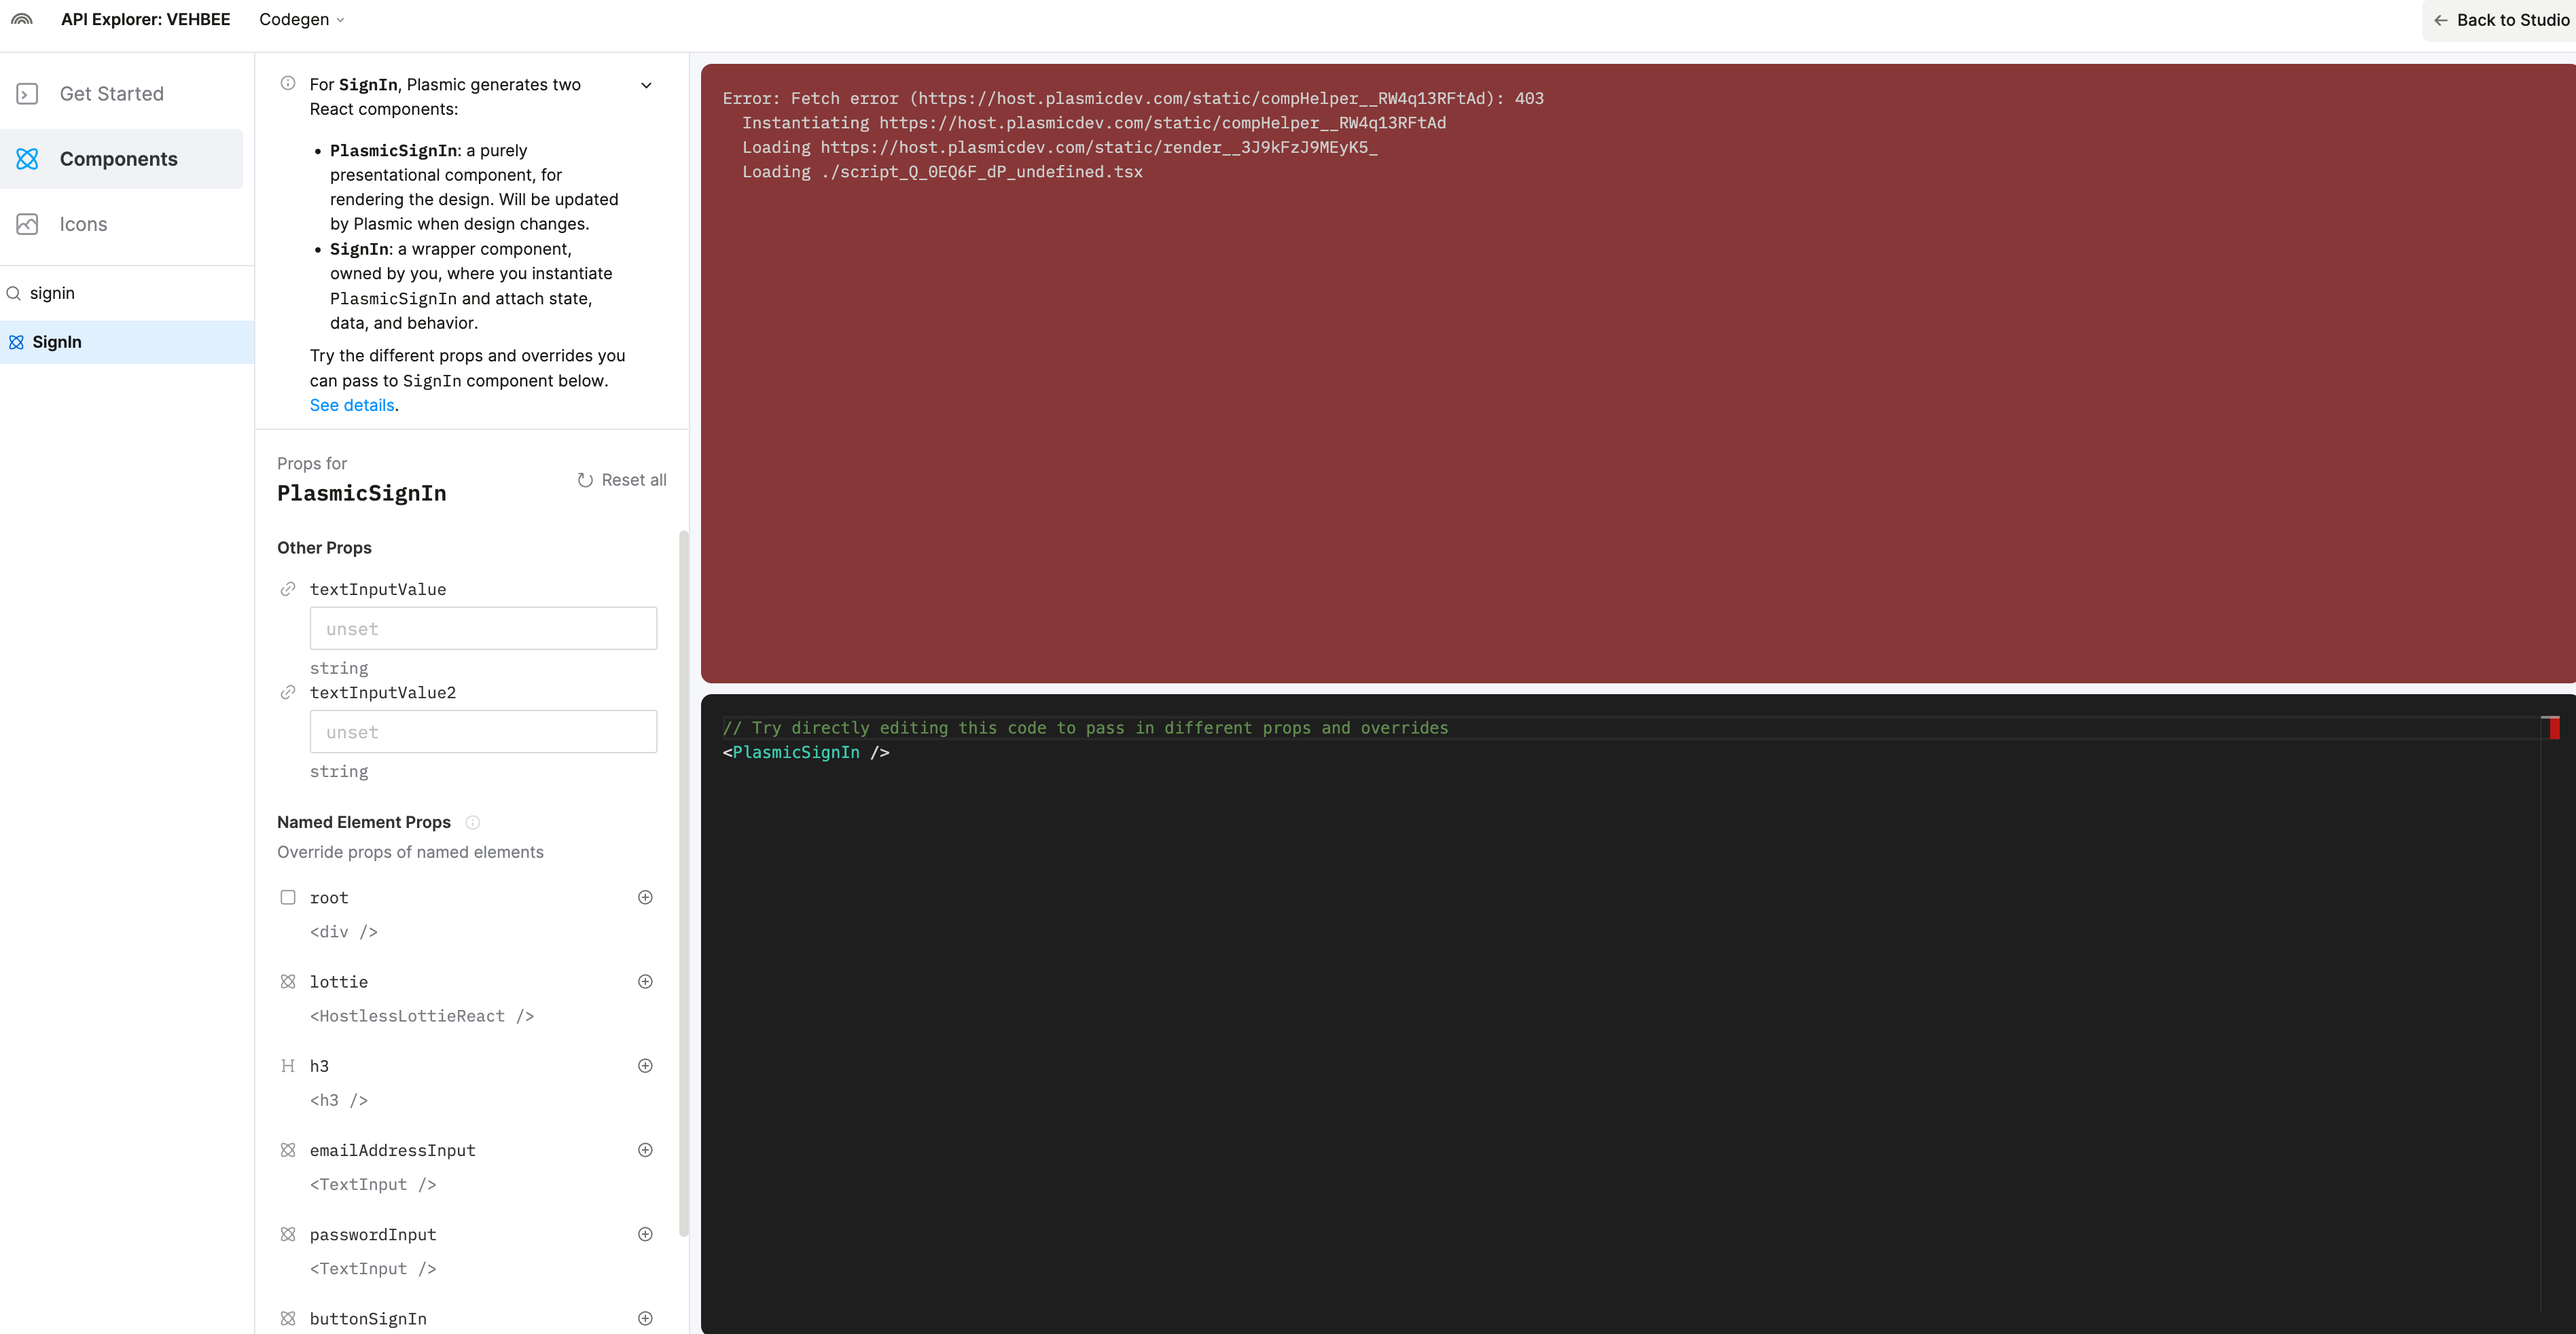Viewport: 2576px width, 1334px height.
Task: Click the Named Element Props info icon
Action: (473, 822)
